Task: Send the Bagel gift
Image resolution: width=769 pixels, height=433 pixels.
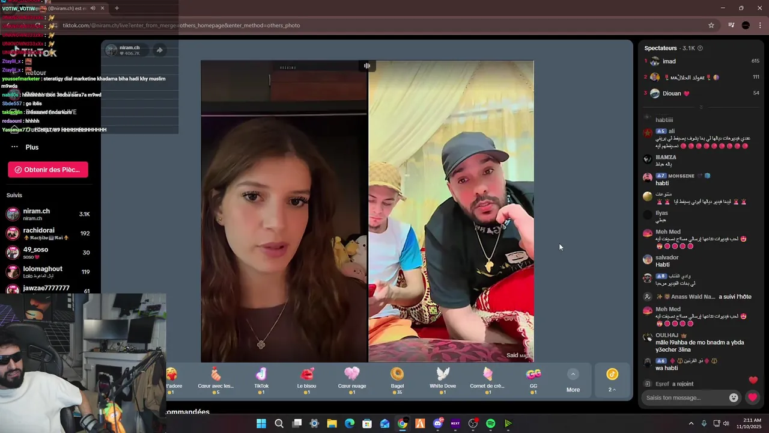Action: [x=397, y=380]
